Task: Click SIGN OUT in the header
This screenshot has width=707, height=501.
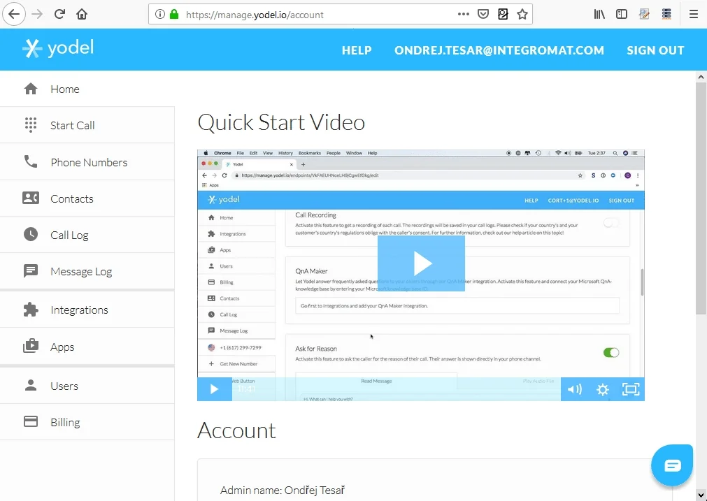Action: (655, 50)
